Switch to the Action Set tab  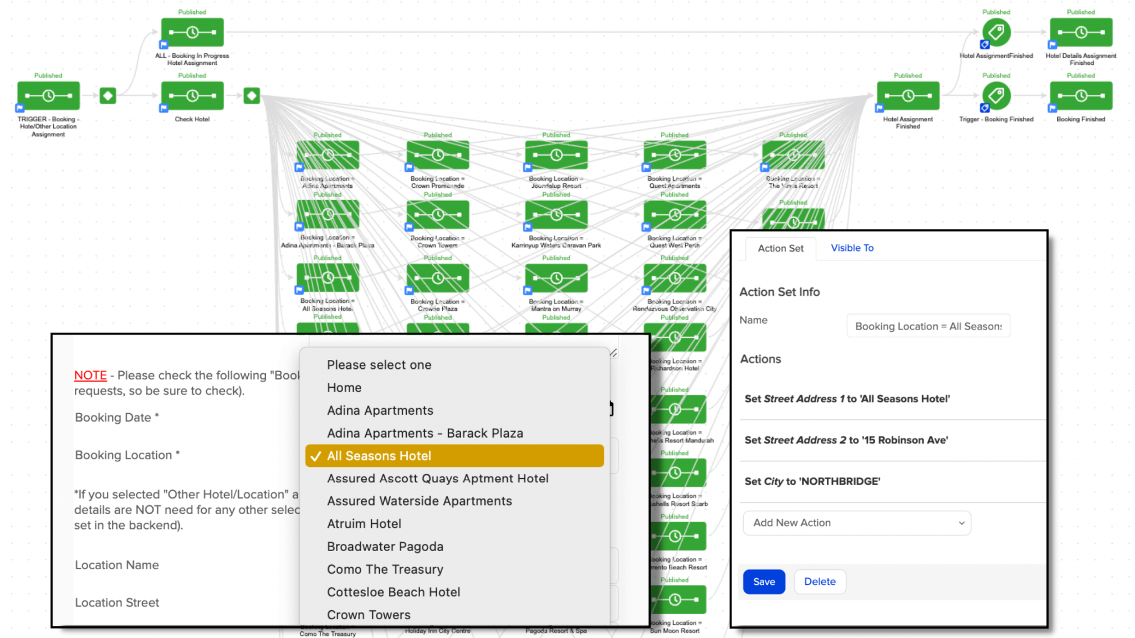point(780,249)
